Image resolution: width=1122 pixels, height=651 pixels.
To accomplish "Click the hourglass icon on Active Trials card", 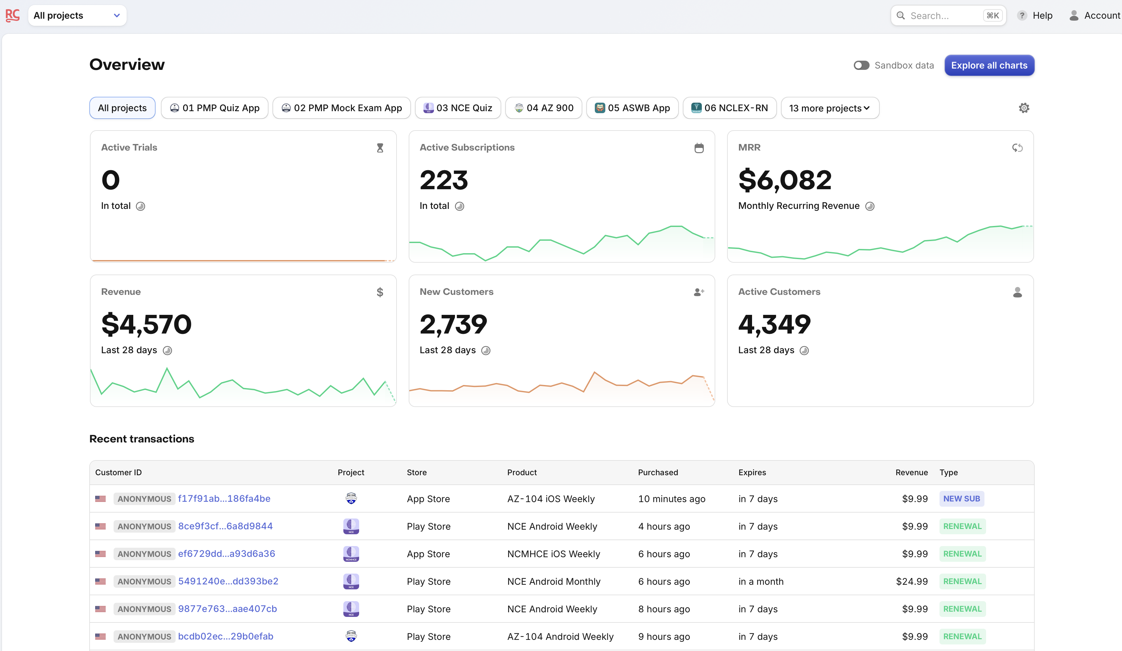I will 380,148.
